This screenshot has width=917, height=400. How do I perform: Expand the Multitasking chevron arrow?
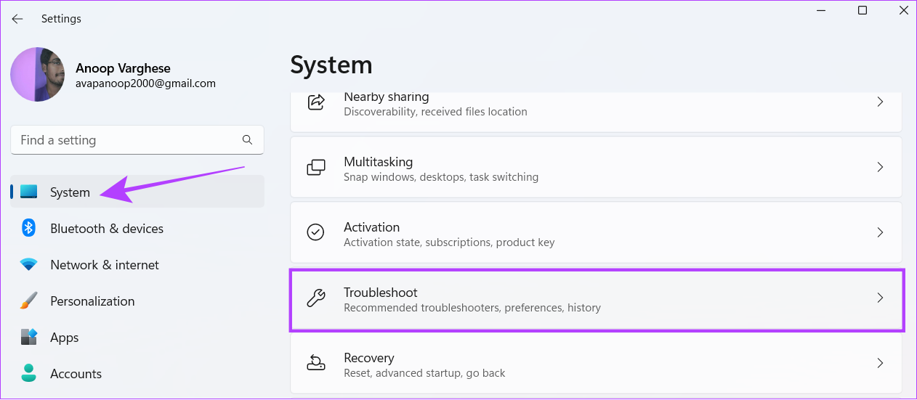(880, 167)
